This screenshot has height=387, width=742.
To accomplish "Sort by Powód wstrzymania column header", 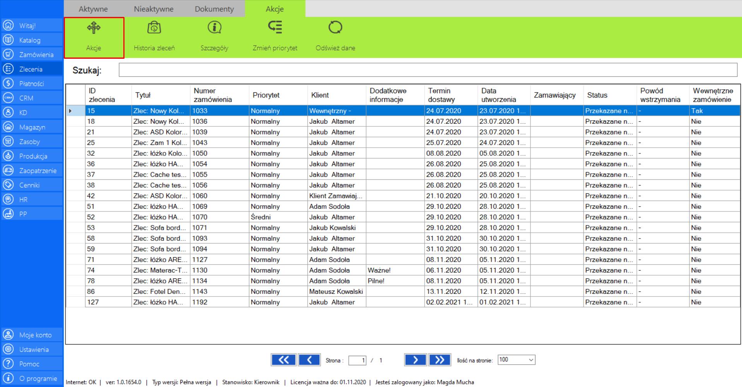I will point(663,95).
